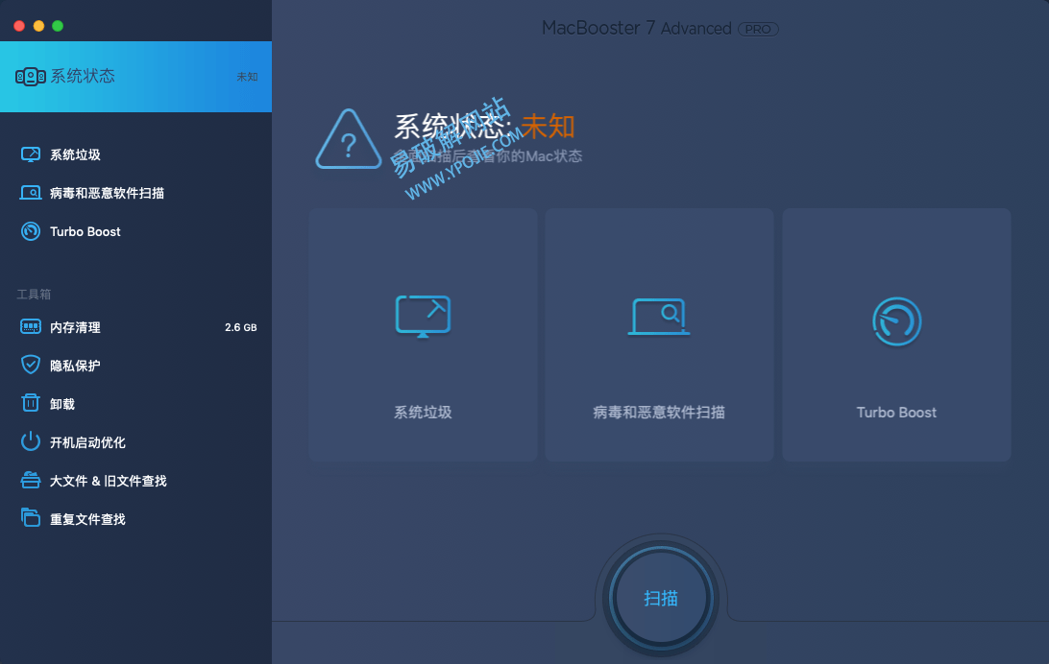Click the orange 未知 status text

[548, 127]
